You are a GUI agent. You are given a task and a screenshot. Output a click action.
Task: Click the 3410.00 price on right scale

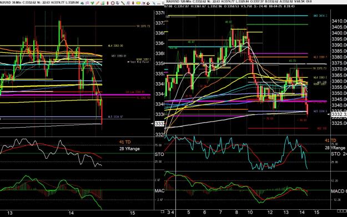point(339,21)
